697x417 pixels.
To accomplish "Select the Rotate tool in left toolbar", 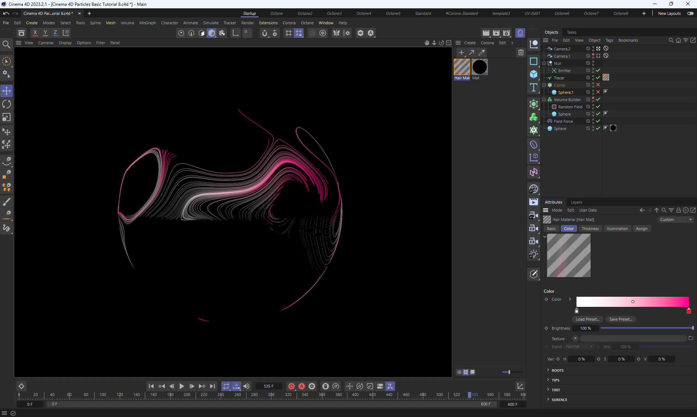I will coord(7,104).
